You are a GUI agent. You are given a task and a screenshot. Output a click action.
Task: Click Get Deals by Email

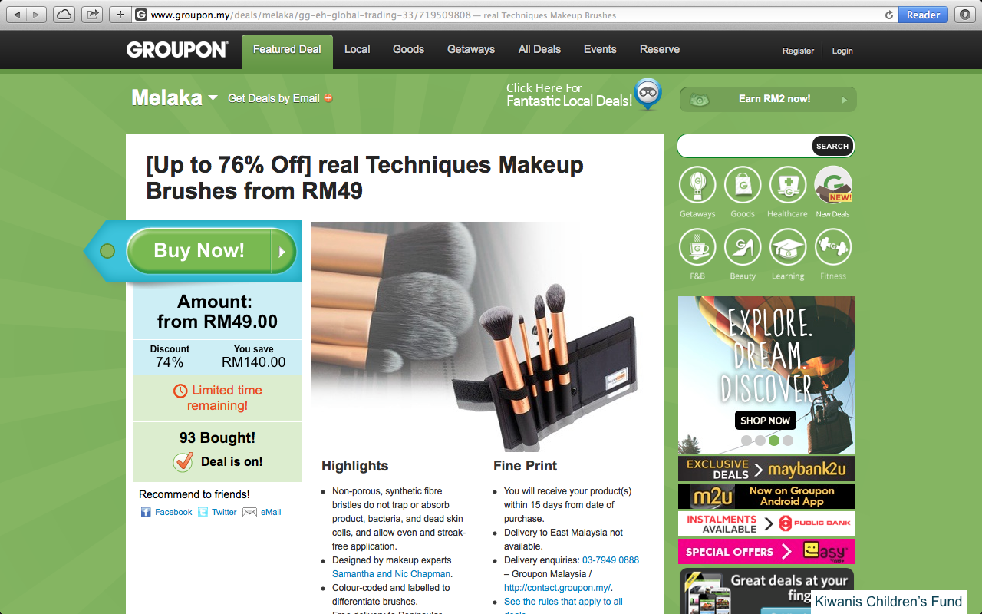pos(274,98)
